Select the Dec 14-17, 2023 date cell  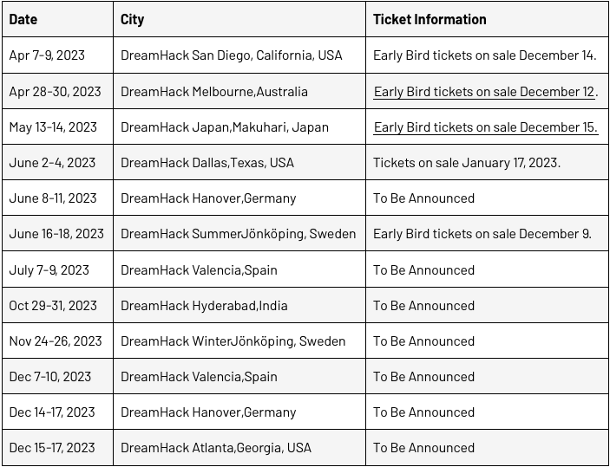pyautogui.click(x=57, y=412)
